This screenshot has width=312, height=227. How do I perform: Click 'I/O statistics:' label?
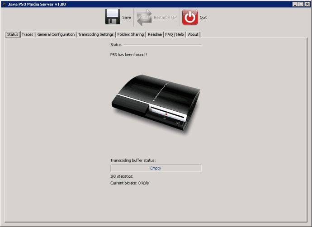122,176
